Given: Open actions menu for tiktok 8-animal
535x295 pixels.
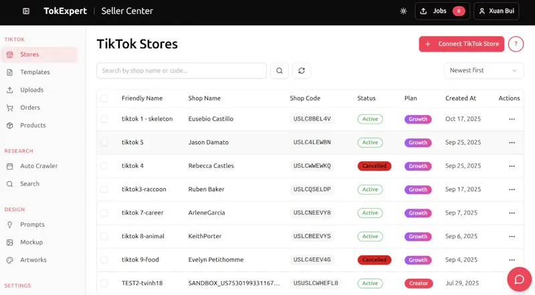Looking at the screenshot, I should (512, 236).
